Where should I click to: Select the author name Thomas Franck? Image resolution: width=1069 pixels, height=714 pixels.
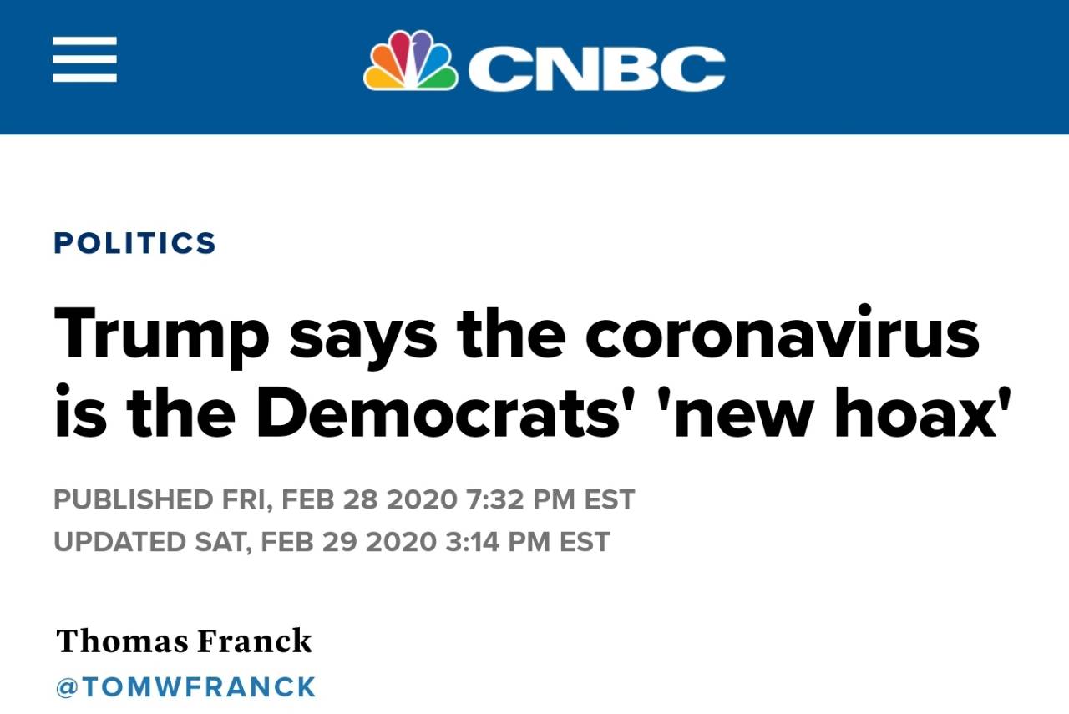pyautogui.click(x=184, y=641)
